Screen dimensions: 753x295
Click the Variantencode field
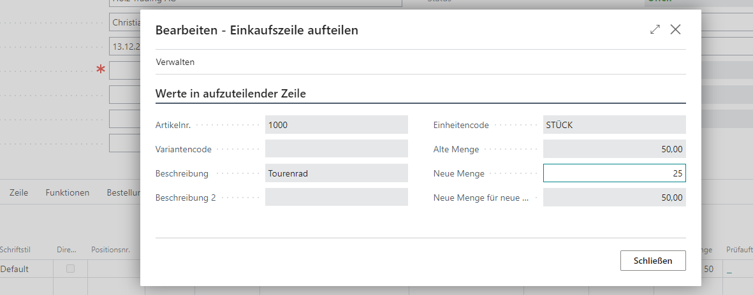(x=336, y=148)
